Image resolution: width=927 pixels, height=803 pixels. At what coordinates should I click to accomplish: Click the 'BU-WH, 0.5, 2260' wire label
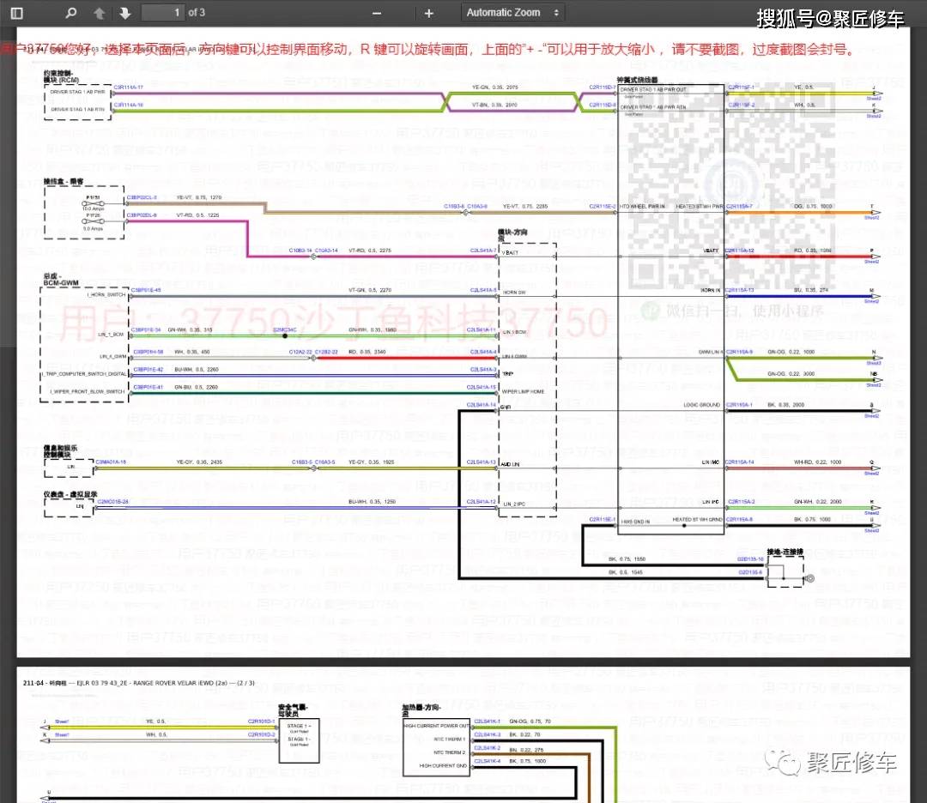(x=197, y=369)
